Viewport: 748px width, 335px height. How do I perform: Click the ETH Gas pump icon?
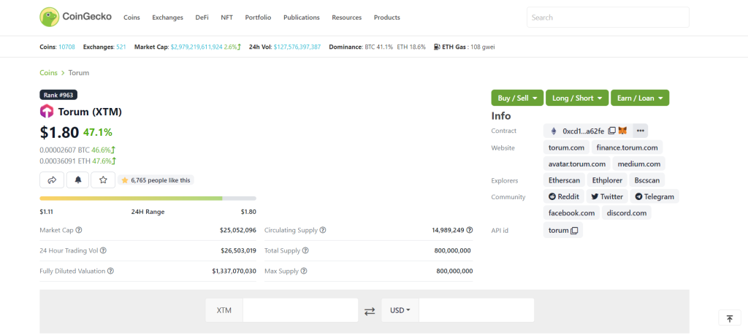tap(437, 47)
